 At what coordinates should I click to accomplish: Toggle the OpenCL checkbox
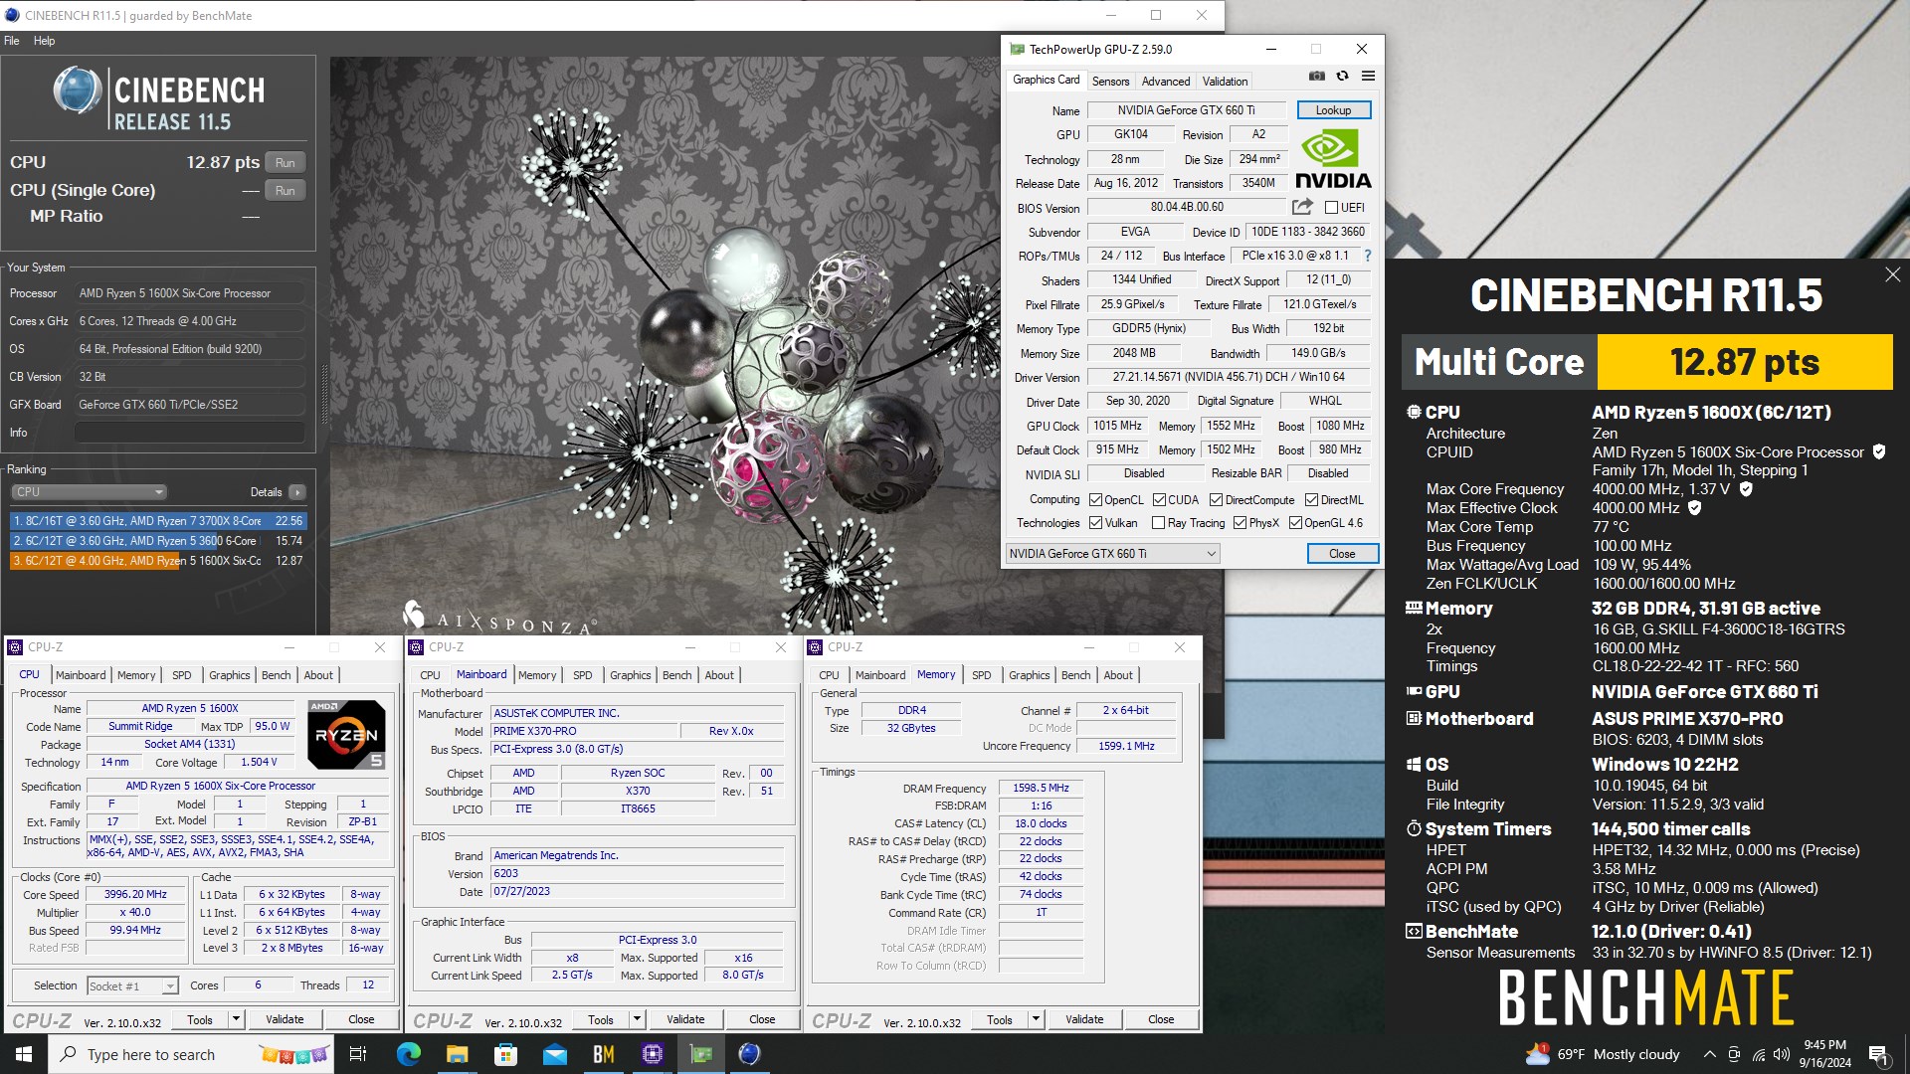pyautogui.click(x=1095, y=500)
